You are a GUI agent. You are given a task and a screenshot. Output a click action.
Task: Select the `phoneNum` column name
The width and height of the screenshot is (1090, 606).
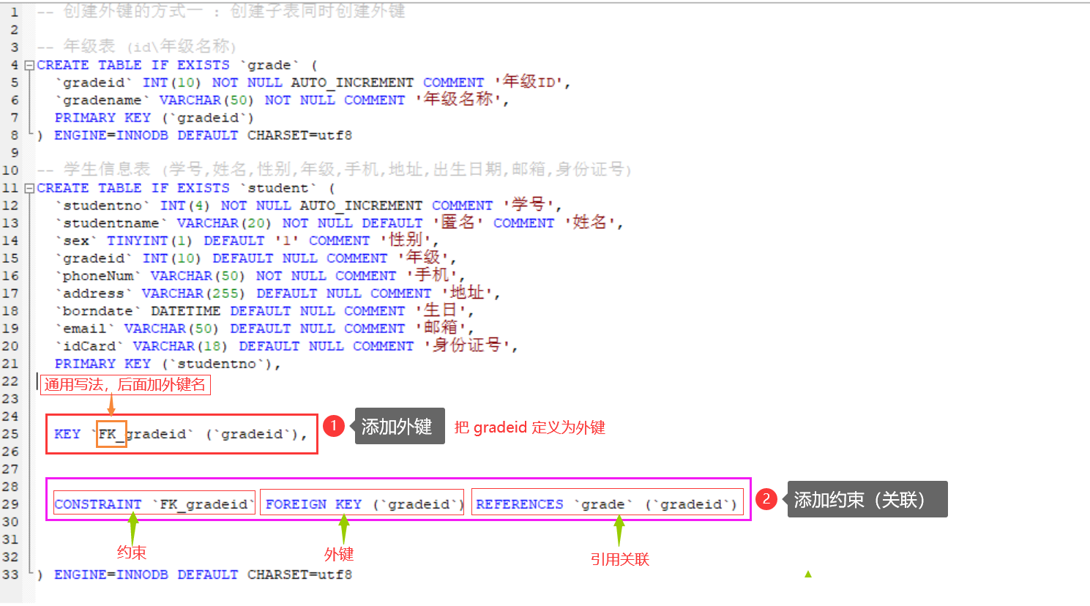click(98, 276)
